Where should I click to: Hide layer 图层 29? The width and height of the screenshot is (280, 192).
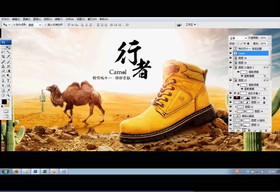click(x=231, y=63)
